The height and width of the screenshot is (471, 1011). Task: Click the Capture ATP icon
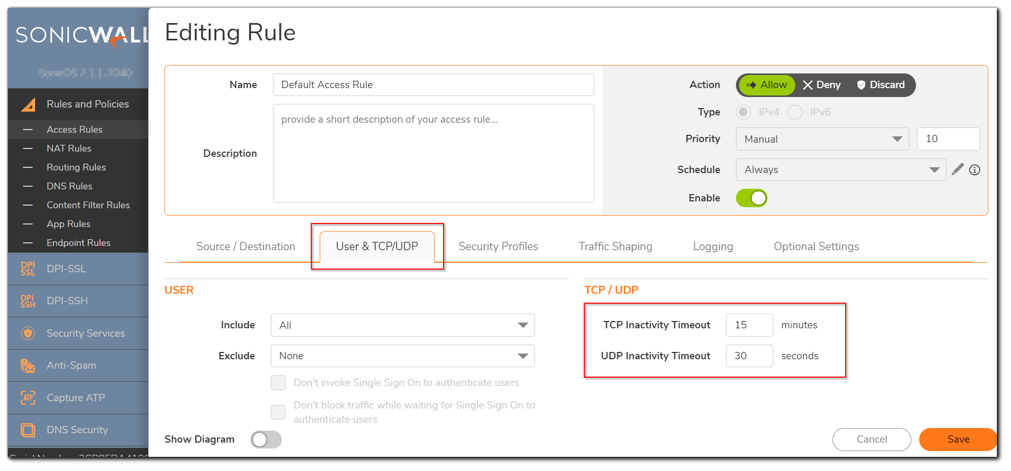28,398
